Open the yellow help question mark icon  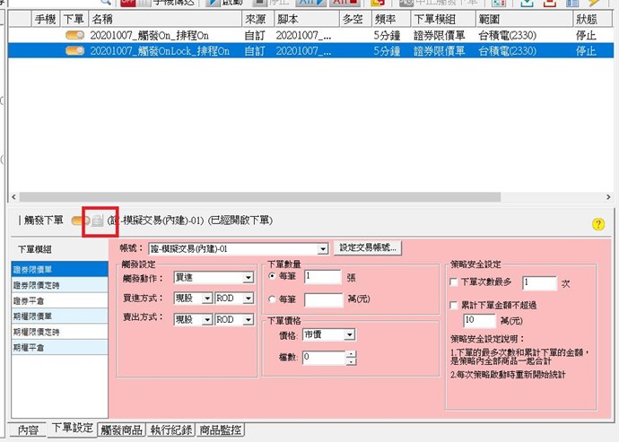(598, 224)
